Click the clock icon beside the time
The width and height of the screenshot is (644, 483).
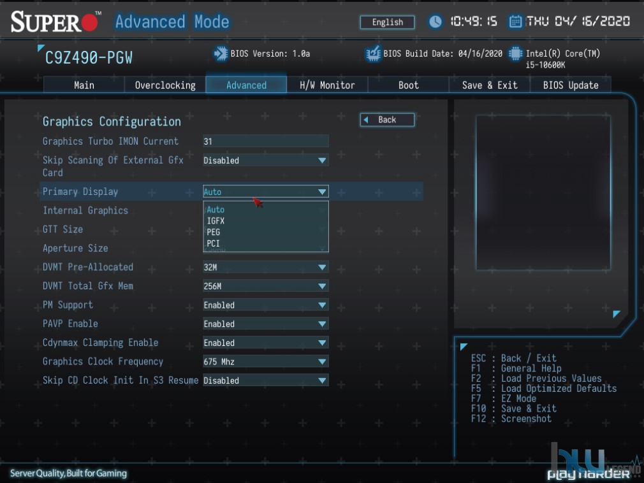click(x=435, y=21)
